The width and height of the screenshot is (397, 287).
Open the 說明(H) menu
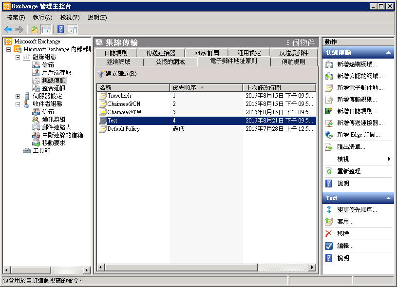tap(97, 18)
